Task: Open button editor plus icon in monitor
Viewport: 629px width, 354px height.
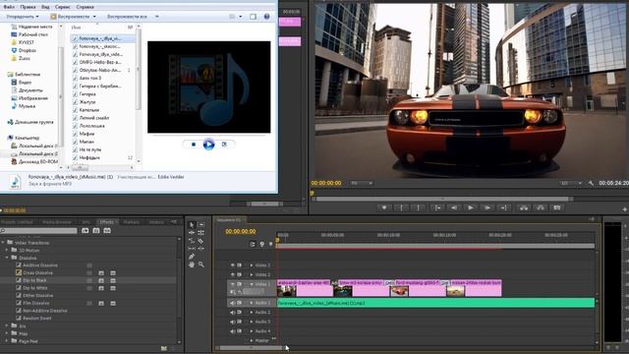Action: (x=625, y=209)
